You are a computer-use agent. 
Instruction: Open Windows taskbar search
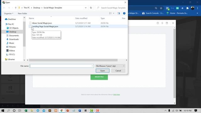click(8, 110)
